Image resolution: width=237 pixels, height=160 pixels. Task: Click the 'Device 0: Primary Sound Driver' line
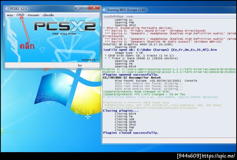[x=155, y=31]
